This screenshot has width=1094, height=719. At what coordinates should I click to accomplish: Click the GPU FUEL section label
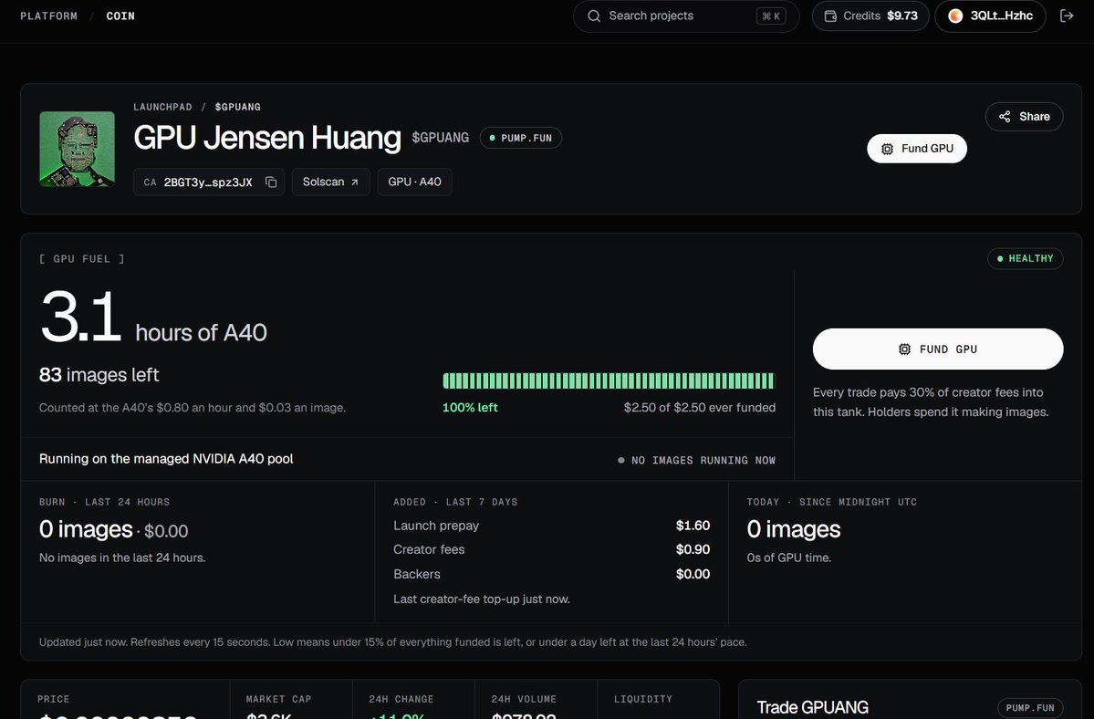(81, 259)
